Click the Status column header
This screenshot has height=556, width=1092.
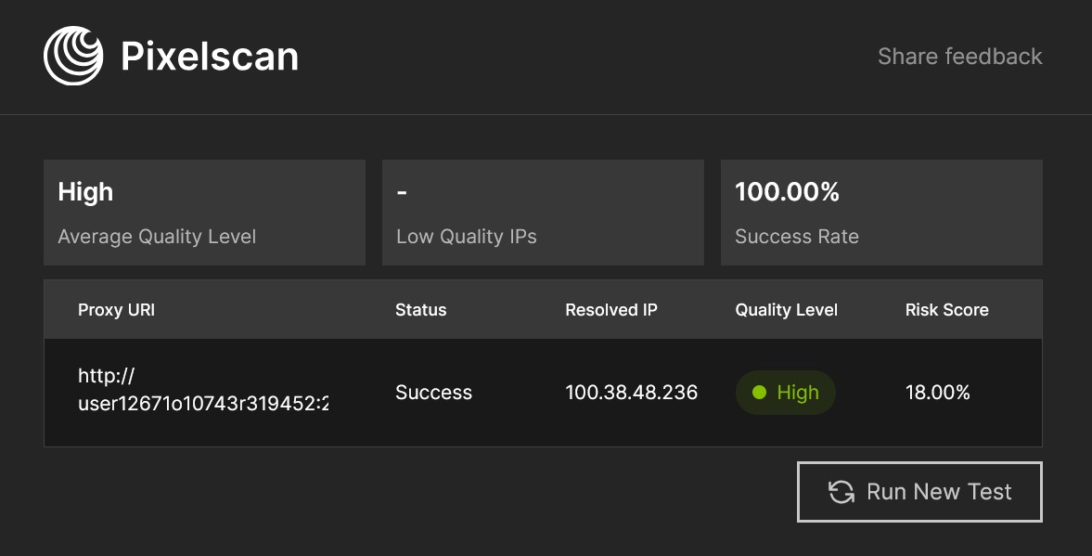pyautogui.click(x=420, y=310)
